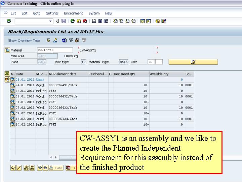Click the Next Page icon

pyautogui.click(x=127, y=21)
